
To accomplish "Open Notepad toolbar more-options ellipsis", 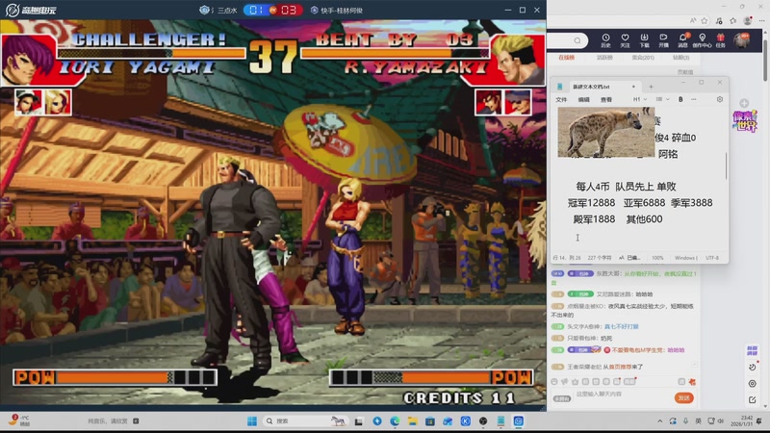I will click(693, 99).
